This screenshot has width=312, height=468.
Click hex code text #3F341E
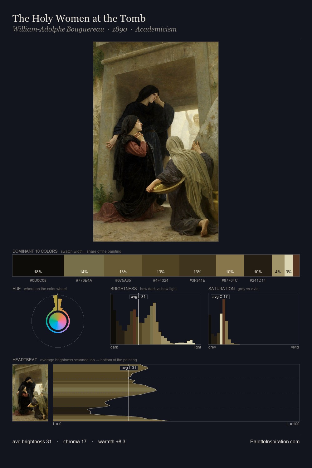coord(197,280)
